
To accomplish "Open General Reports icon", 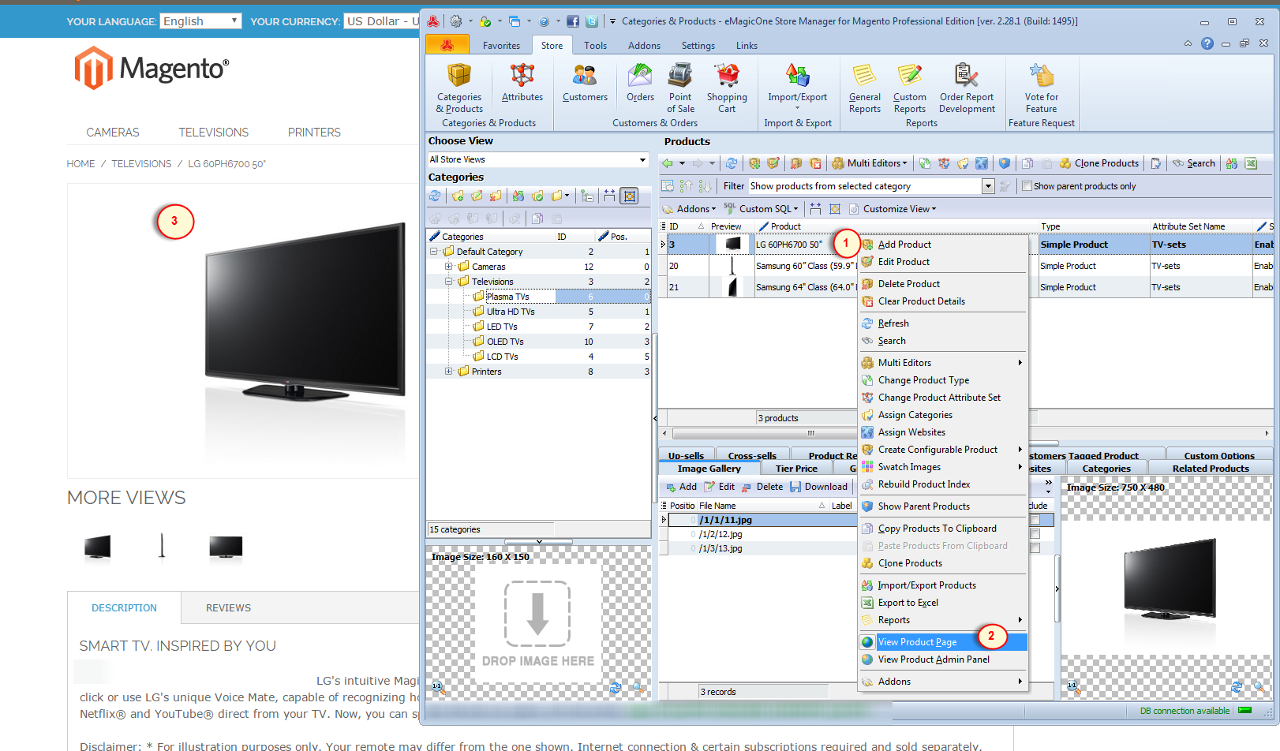I will point(864,88).
